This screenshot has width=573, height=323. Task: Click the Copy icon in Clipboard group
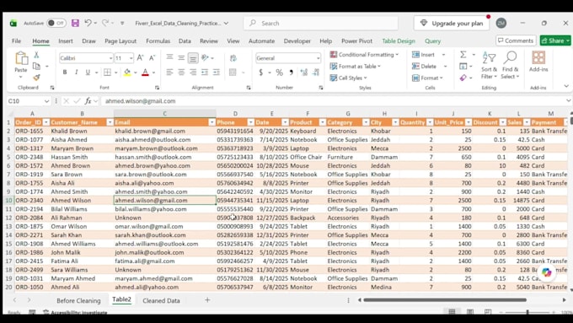[x=36, y=67]
